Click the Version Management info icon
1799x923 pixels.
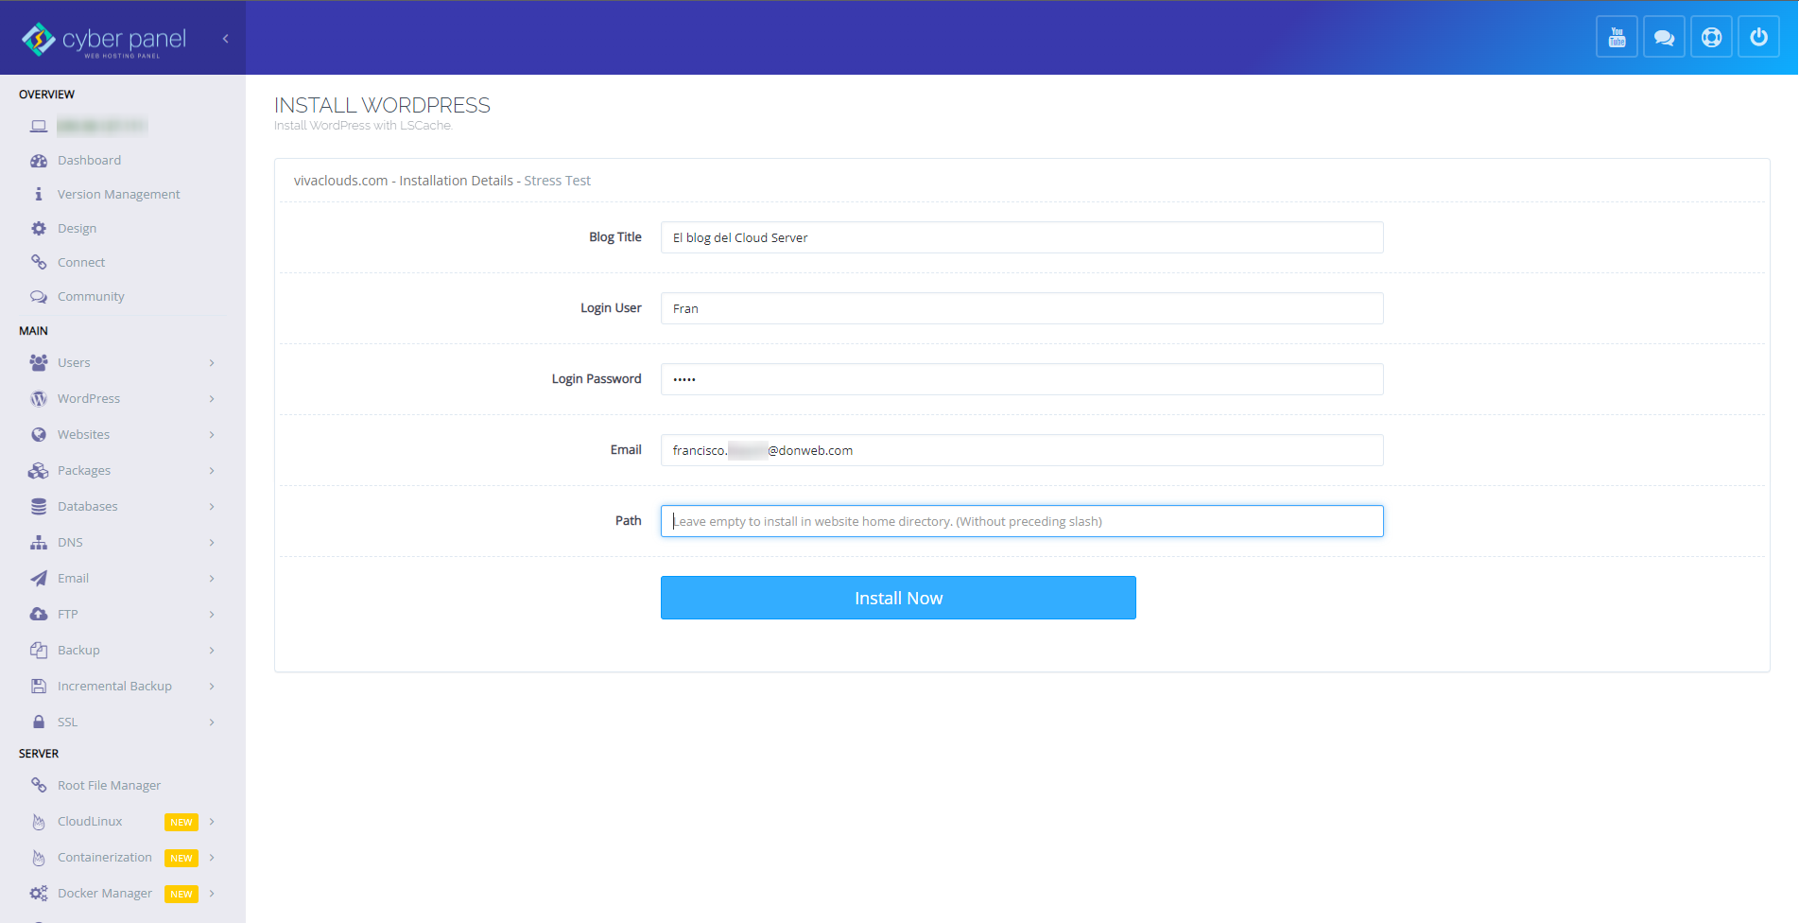click(x=39, y=194)
